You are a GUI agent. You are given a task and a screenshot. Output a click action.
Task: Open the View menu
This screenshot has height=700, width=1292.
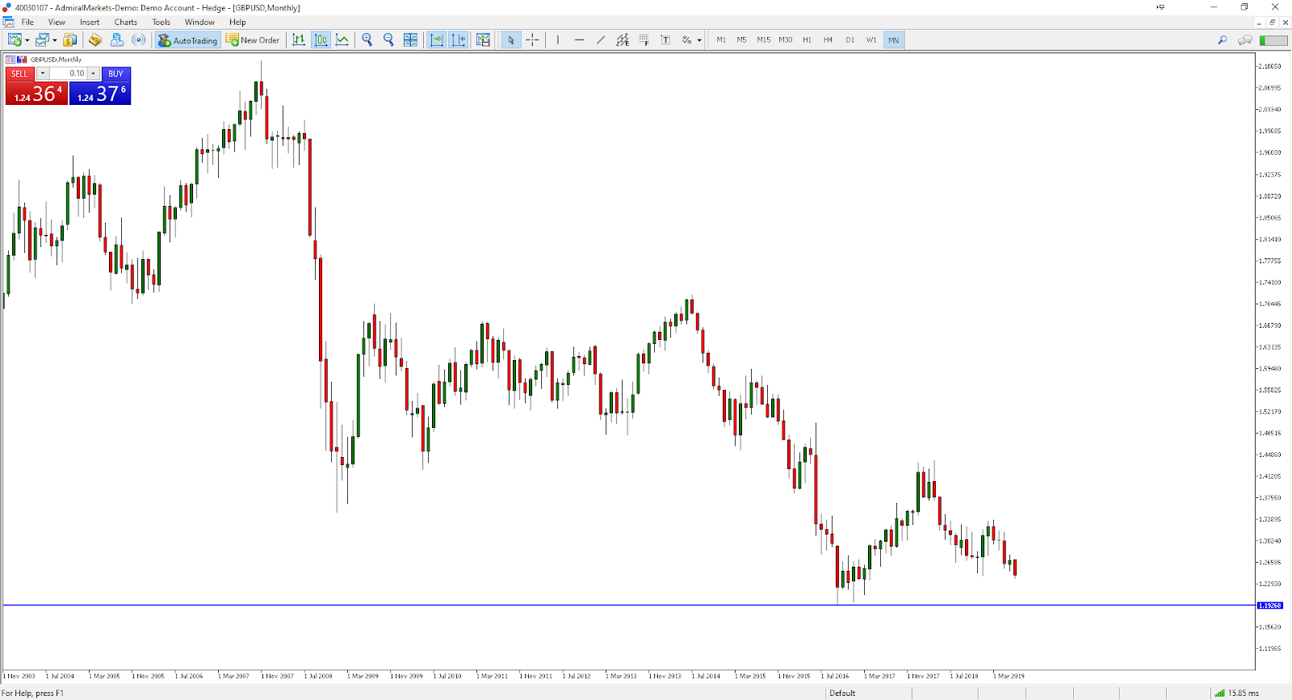point(57,22)
